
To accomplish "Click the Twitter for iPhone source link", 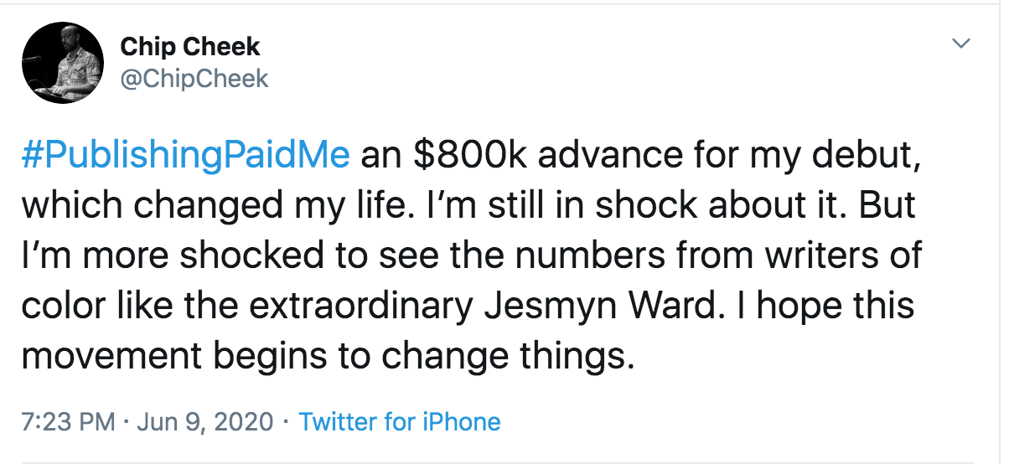I will [x=400, y=421].
